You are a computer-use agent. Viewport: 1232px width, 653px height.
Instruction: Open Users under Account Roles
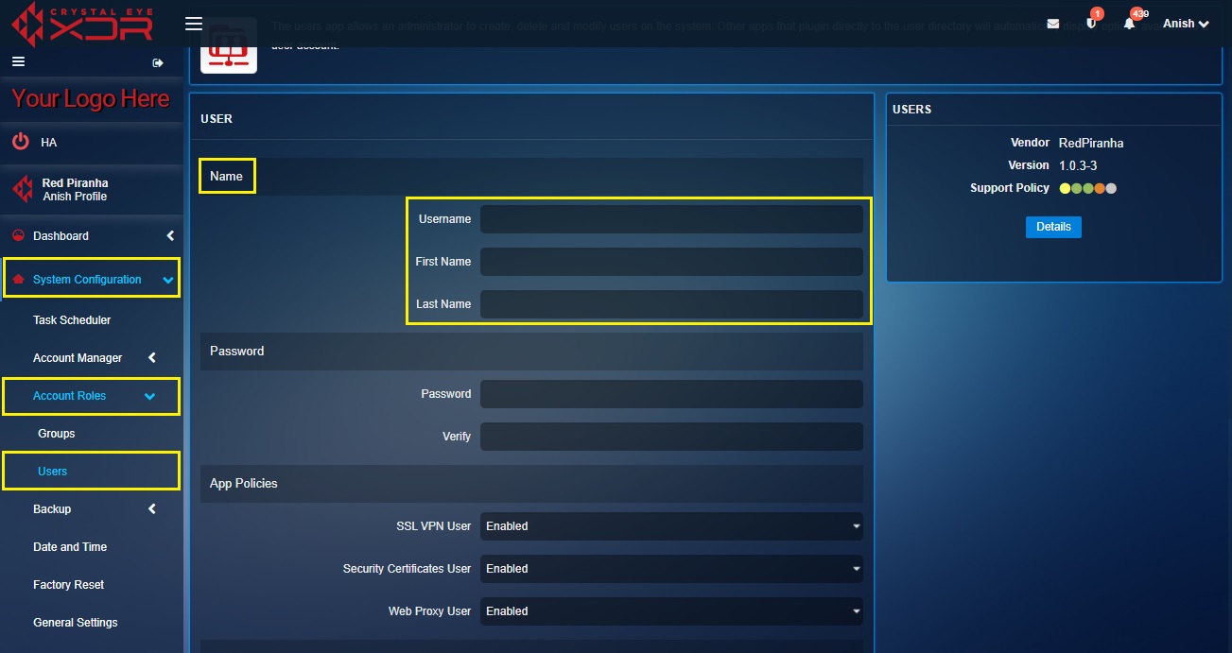(53, 472)
